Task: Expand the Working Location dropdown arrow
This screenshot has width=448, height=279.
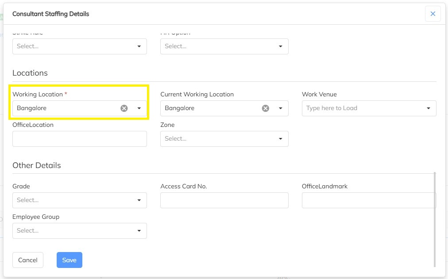Action: pos(139,108)
